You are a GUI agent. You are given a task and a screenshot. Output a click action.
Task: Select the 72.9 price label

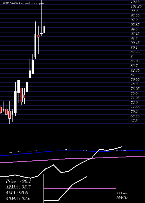tap(134, 103)
